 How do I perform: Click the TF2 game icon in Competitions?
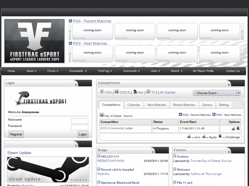[x=148, y=91]
